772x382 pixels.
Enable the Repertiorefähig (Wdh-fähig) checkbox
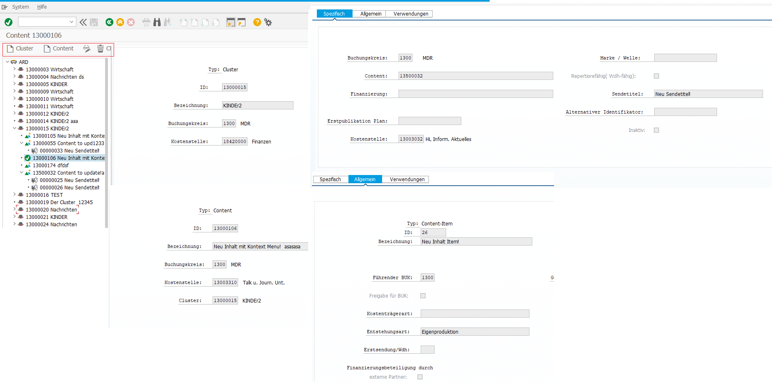click(656, 76)
